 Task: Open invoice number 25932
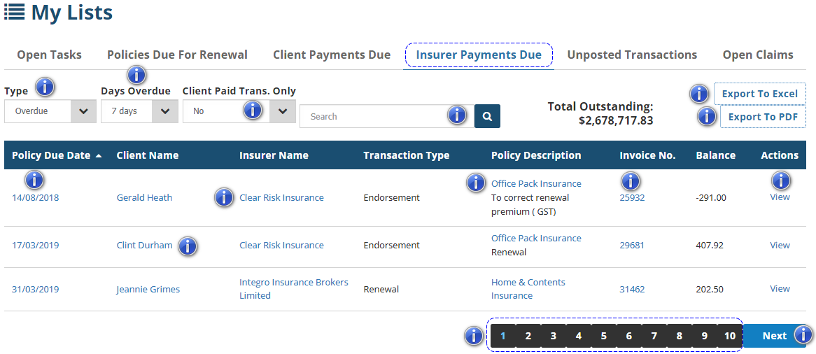[x=632, y=197]
